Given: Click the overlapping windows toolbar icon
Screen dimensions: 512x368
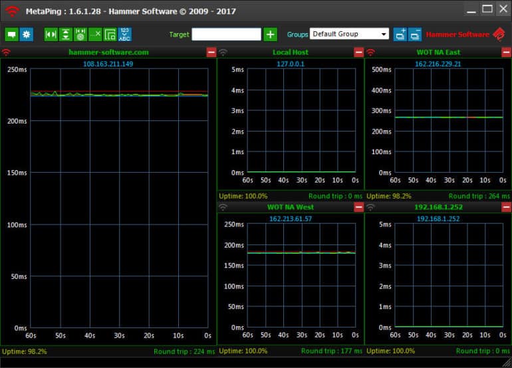Looking at the screenshot, I should [x=110, y=35].
